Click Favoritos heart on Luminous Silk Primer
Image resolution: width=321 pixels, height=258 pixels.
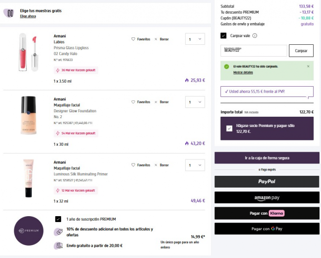[x=133, y=165]
